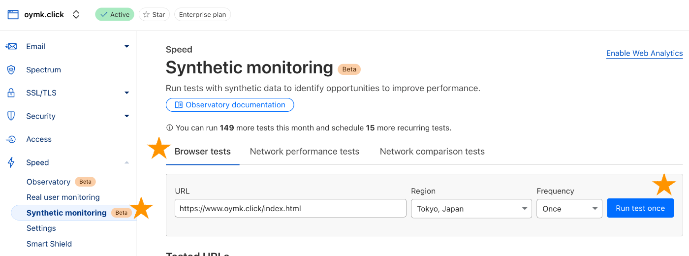
Task: Click the Access arrow icon
Action: [x=11, y=139]
